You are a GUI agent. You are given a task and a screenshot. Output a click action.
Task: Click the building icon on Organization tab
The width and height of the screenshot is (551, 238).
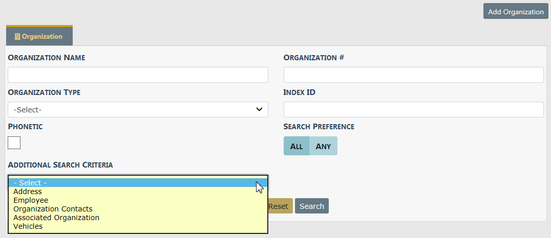[x=17, y=37]
